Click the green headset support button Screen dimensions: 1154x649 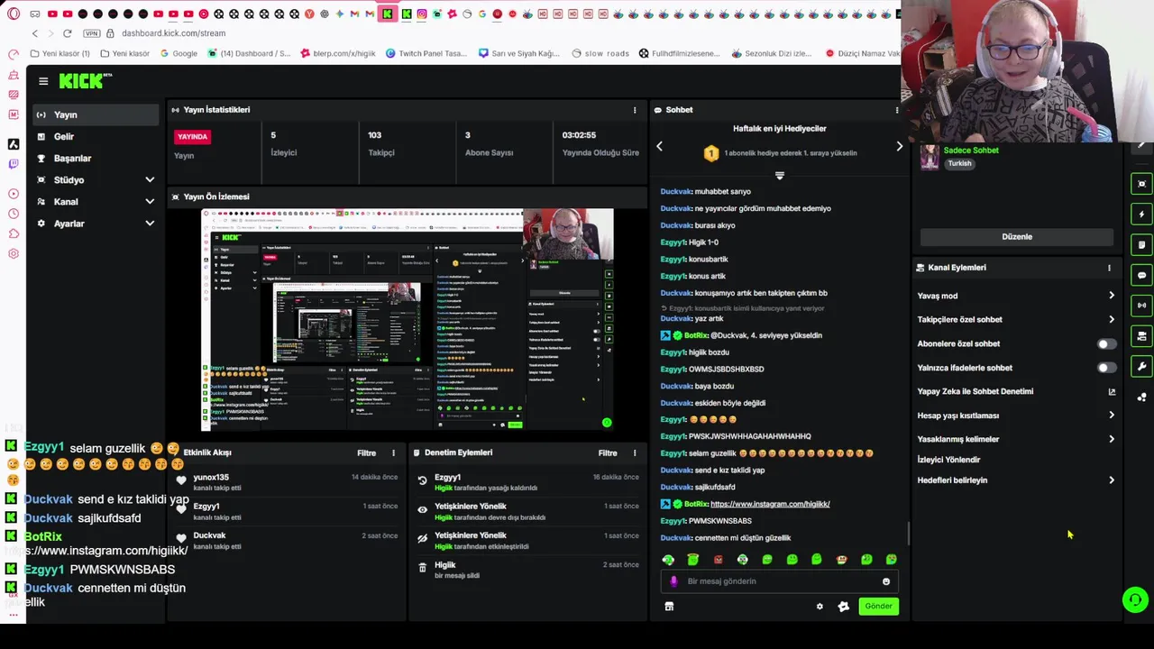pyautogui.click(x=1135, y=599)
